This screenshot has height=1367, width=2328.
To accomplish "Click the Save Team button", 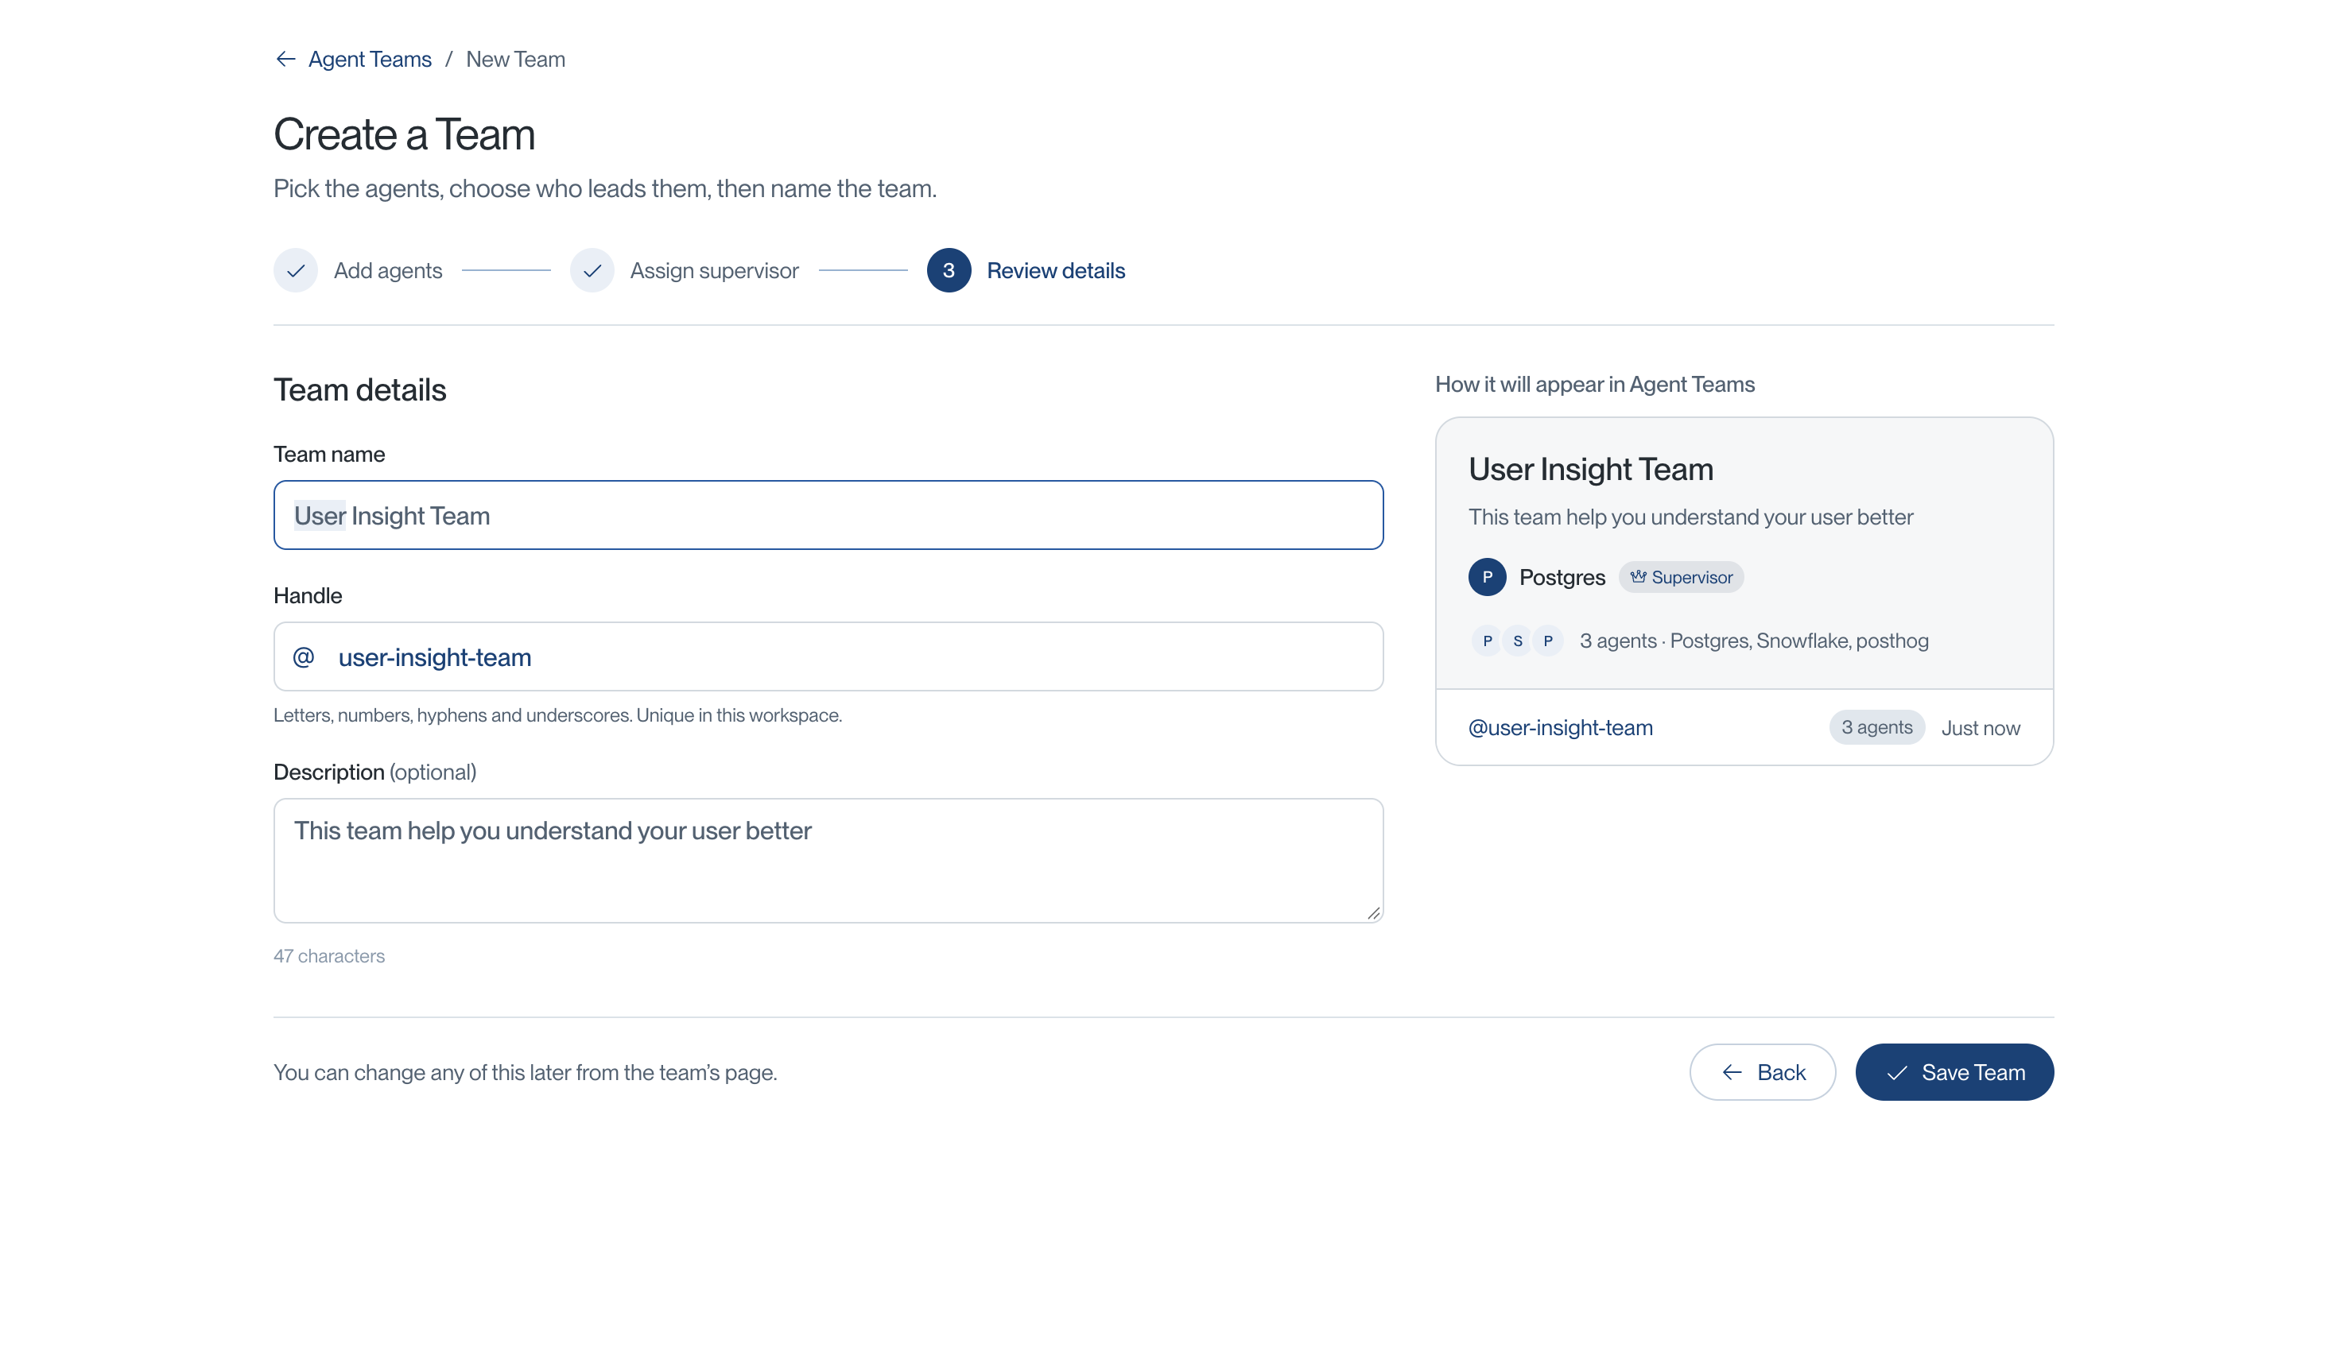I will tap(1954, 1072).
